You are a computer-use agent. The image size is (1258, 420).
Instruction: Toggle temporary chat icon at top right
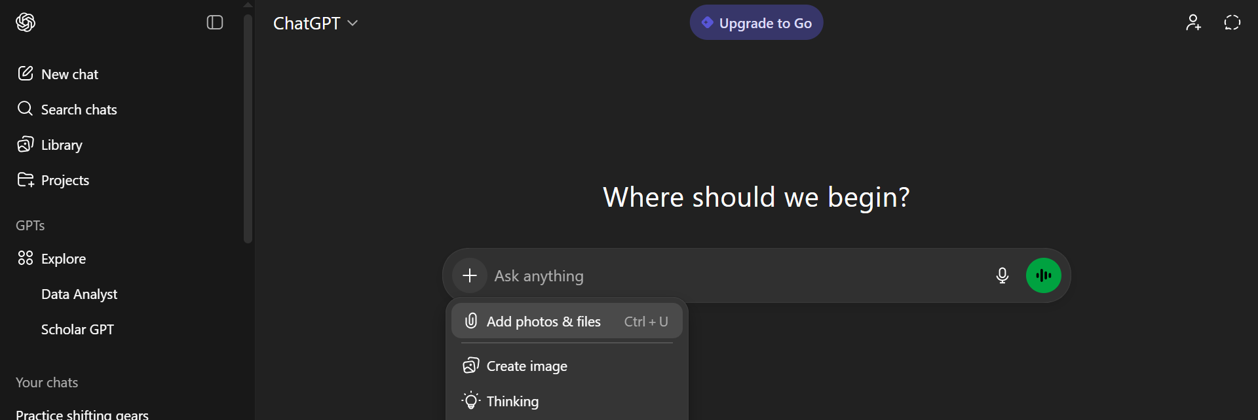[x=1232, y=22]
